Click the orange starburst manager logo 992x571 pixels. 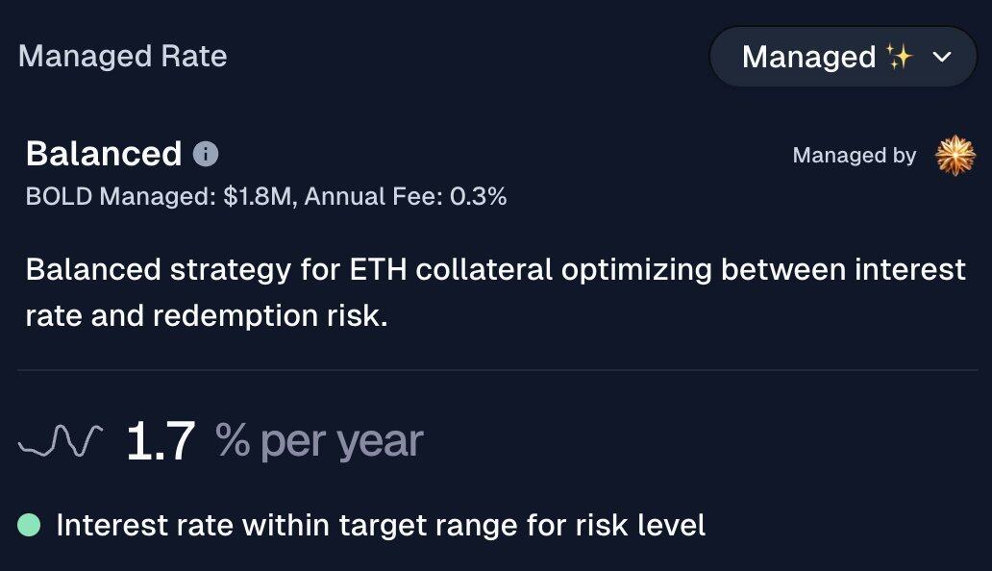955,155
